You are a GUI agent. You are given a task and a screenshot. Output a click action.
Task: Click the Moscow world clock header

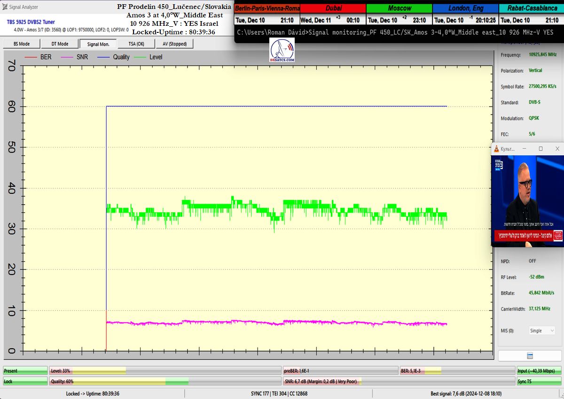click(x=399, y=8)
